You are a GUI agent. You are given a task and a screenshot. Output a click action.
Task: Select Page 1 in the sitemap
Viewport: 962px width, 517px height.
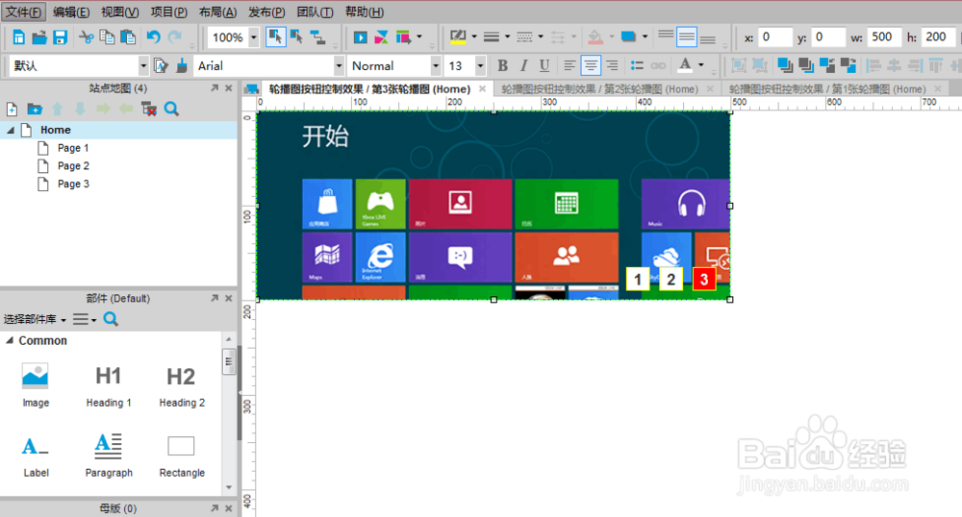coord(73,148)
